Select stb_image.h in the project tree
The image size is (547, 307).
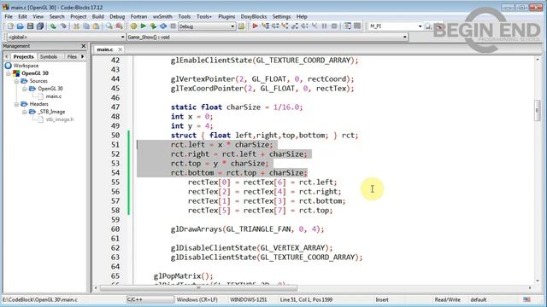(60, 119)
